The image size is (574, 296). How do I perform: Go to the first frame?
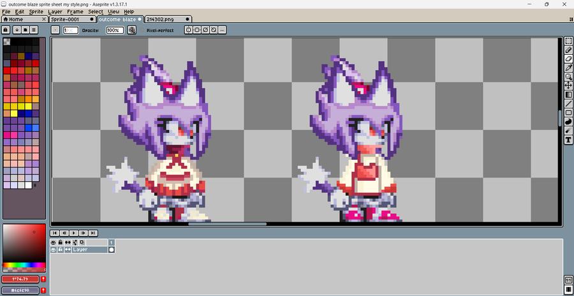pos(55,233)
